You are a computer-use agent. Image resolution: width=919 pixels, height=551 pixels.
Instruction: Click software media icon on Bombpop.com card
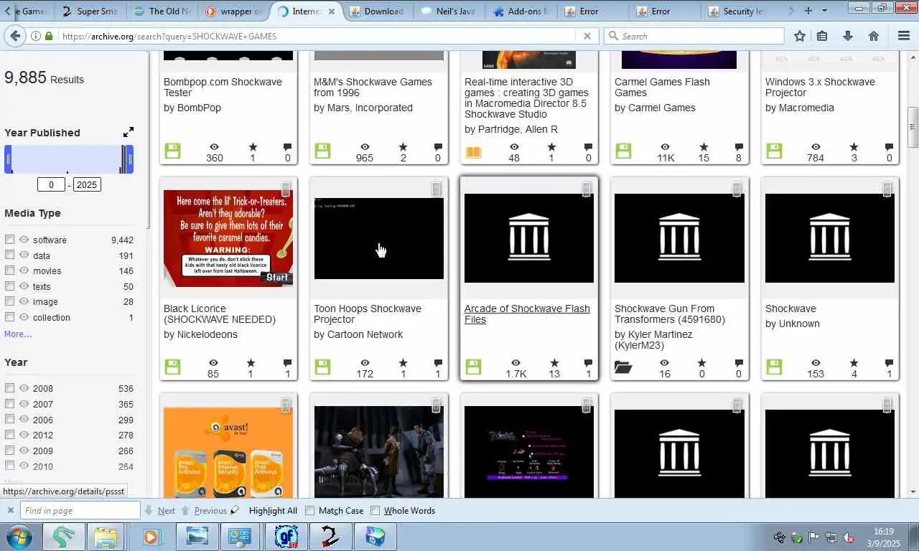coord(172,151)
